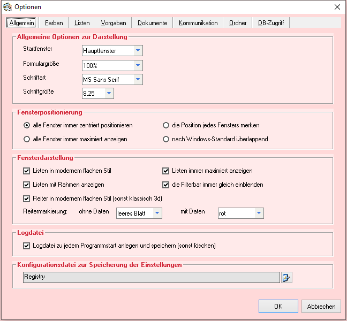Toggle 'Listen in modernem flachen Stil' checkbox
Image resolution: width=347 pixels, height=321 pixels.
(27, 171)
